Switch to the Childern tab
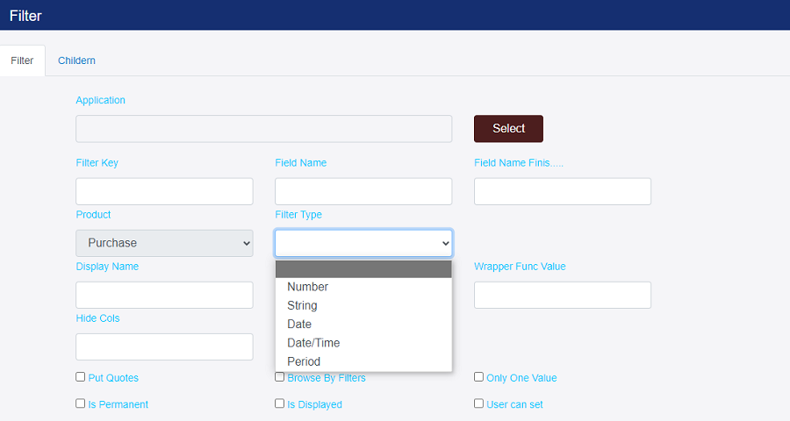 [76, 61]
